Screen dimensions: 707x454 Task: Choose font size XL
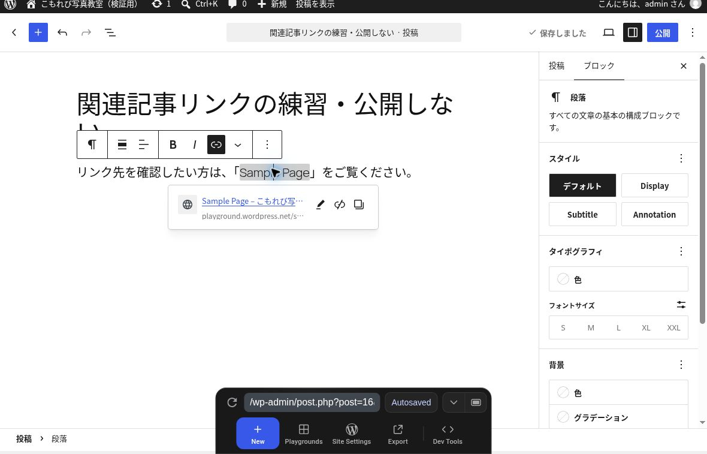point(646,327)
